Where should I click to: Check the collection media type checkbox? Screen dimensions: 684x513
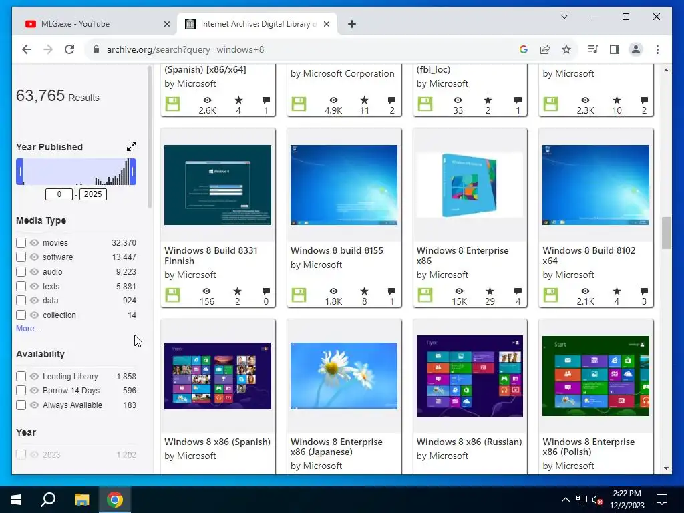(x=21, y=315)
